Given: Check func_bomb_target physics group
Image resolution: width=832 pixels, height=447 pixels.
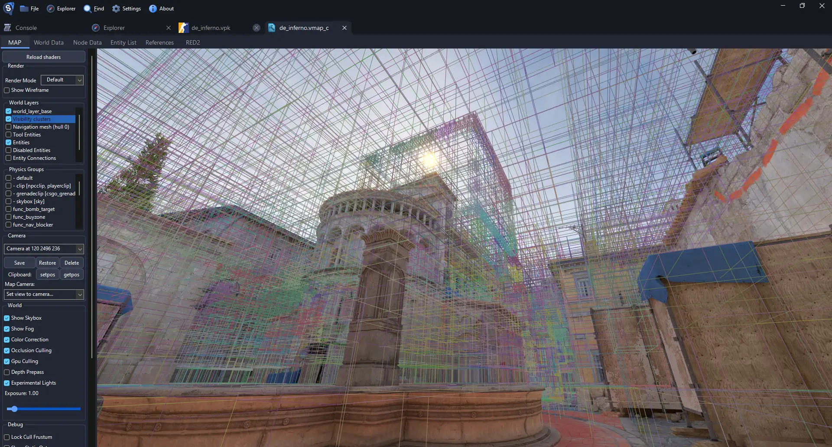Looking at the screenshot, I should [8, 209].
